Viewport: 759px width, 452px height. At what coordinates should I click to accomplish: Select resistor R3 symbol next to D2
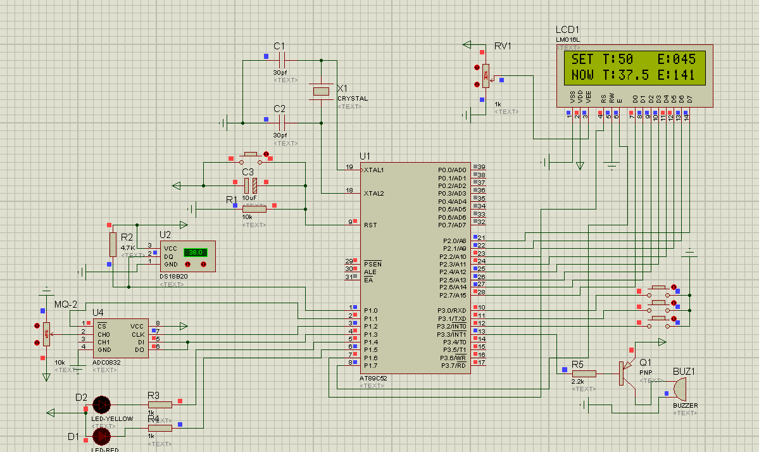point(160,405)
